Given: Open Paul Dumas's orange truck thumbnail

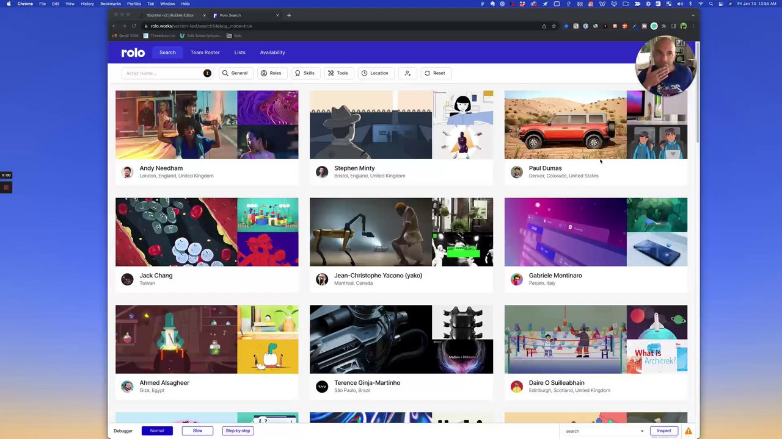Looking at the screenshot, I should click(565, 125).
